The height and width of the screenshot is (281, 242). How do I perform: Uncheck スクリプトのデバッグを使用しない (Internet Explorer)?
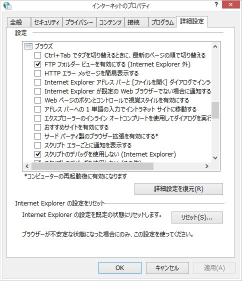(x=37, y=154)
